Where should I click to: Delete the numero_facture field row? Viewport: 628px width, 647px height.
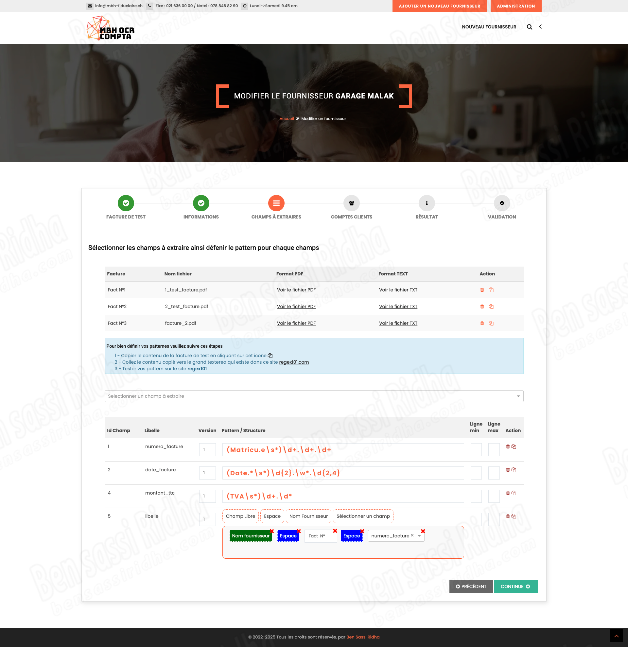coord(508,446)
